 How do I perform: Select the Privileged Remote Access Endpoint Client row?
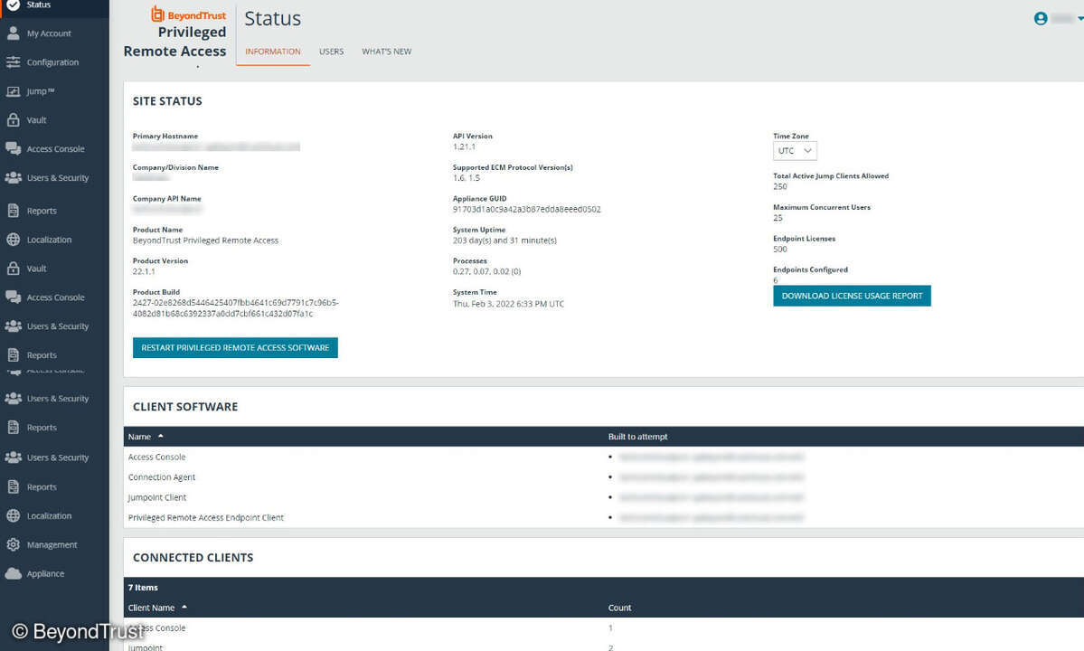tap(604, 517)
